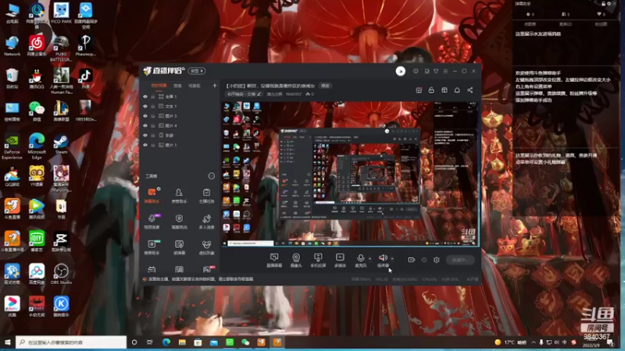Open the shield-icon tool in the toolbox

(x=179, y=222)
